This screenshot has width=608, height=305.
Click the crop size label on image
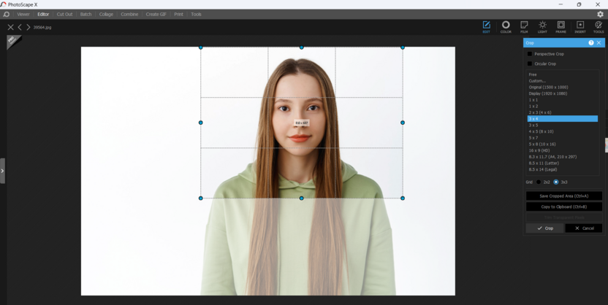(x=301, y=123)
